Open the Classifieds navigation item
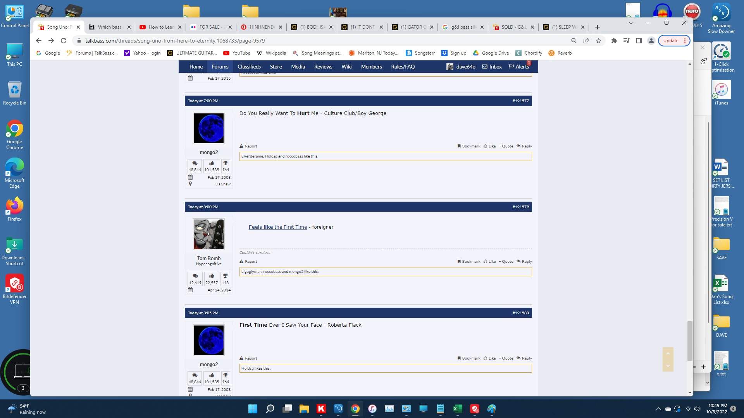This screenshot has width=744, height=418. tap(249, 67)
